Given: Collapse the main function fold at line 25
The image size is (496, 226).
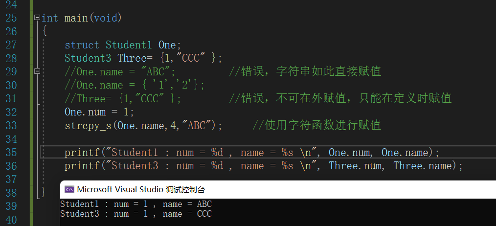Looking at the screenshot, I should [37, 18].
